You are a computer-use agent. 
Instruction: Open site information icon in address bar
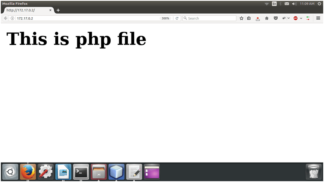(12, 18)
